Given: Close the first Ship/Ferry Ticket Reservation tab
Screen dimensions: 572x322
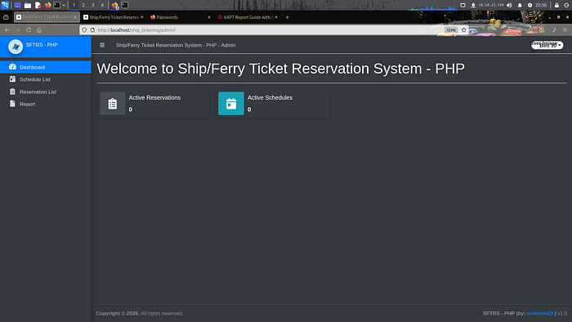Looking at the screenshot, I should pos(75,17).
